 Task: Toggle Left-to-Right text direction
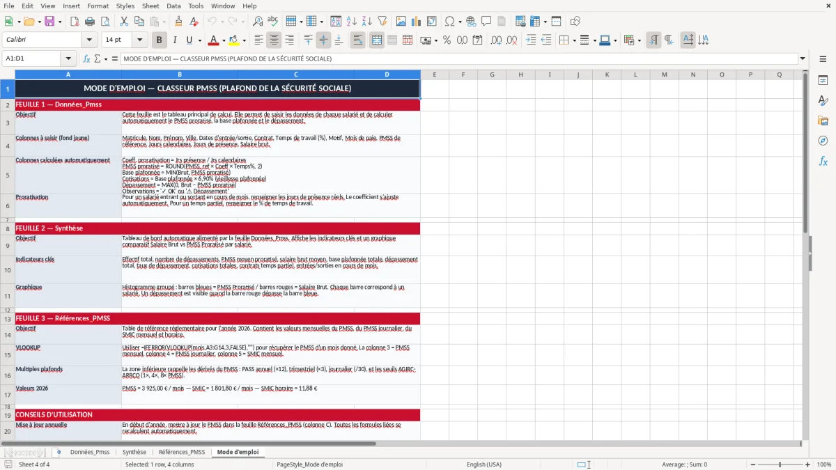click(653, 40)
